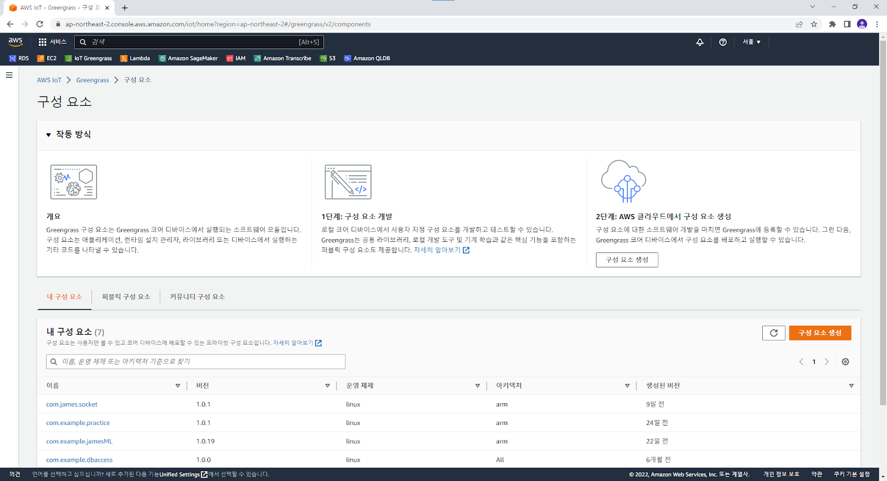Open 자세히 알아보기 link in step 1

pos(441,250)
